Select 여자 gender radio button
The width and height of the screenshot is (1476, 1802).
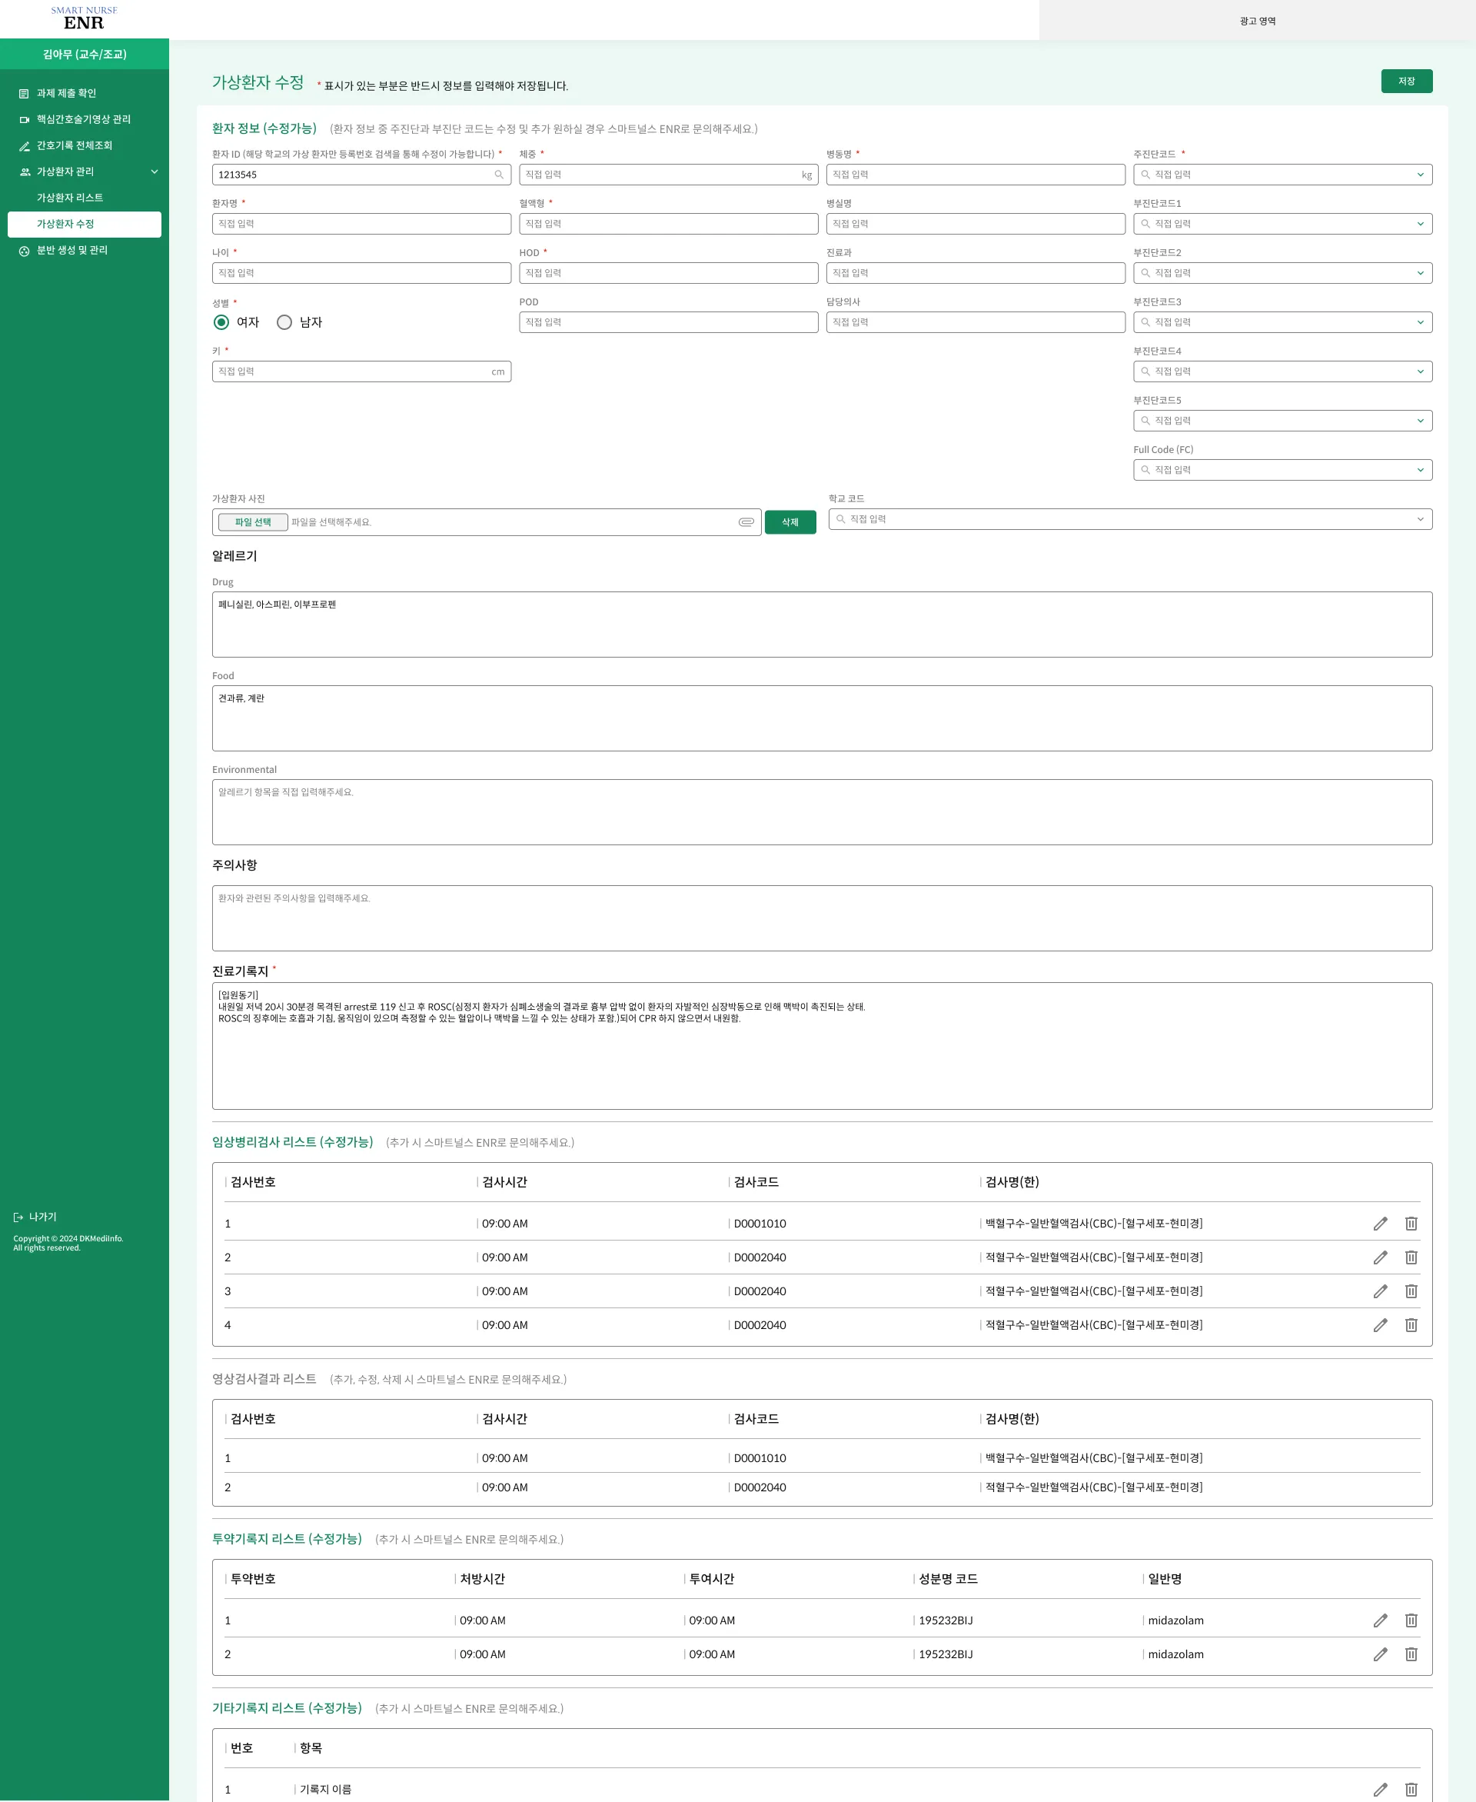(x=221, y=322)
